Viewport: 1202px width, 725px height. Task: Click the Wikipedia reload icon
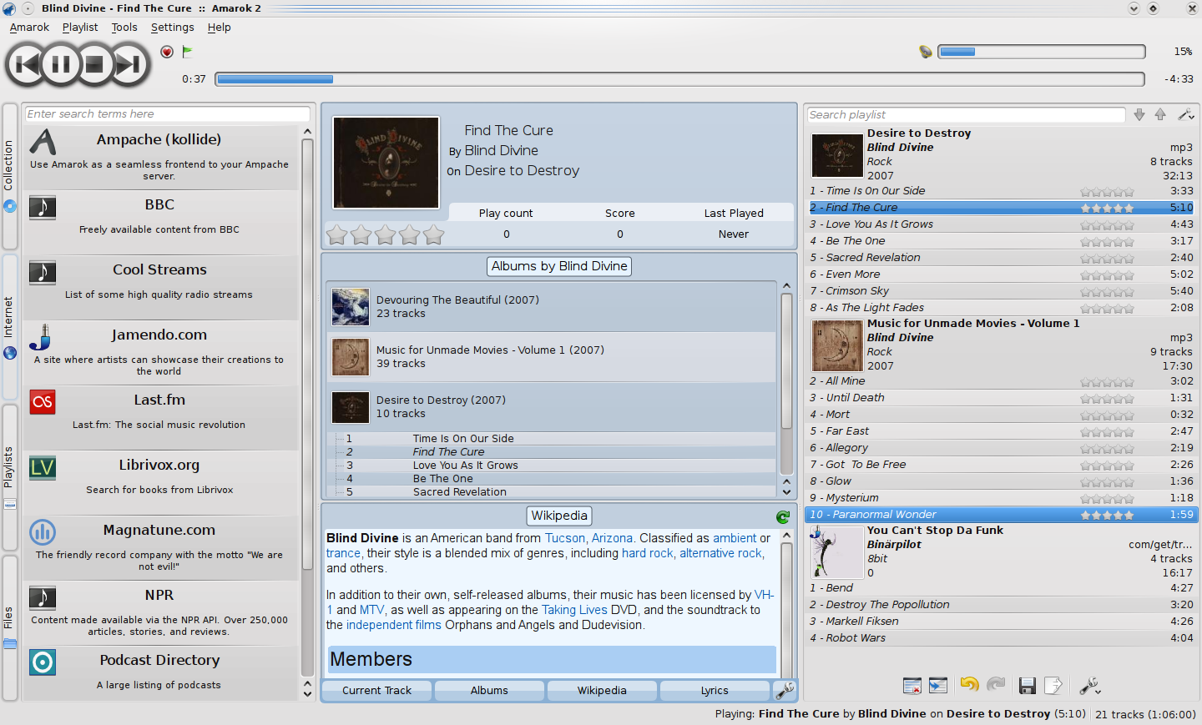pyautogui.click(x=782, y=517)
